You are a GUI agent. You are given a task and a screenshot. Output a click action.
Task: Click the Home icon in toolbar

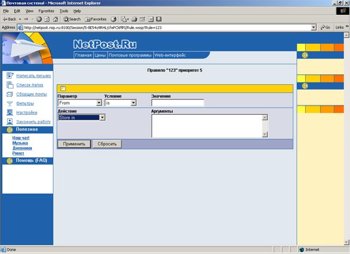pyautogui.click(x=55, y=19)
